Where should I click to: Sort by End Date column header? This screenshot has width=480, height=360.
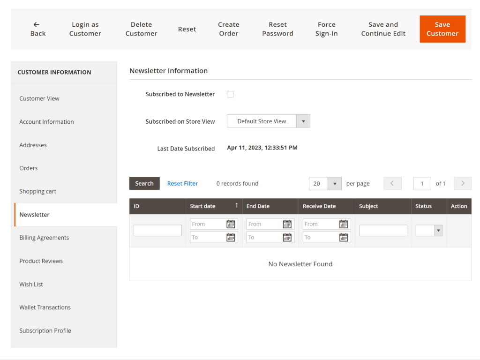270,206
